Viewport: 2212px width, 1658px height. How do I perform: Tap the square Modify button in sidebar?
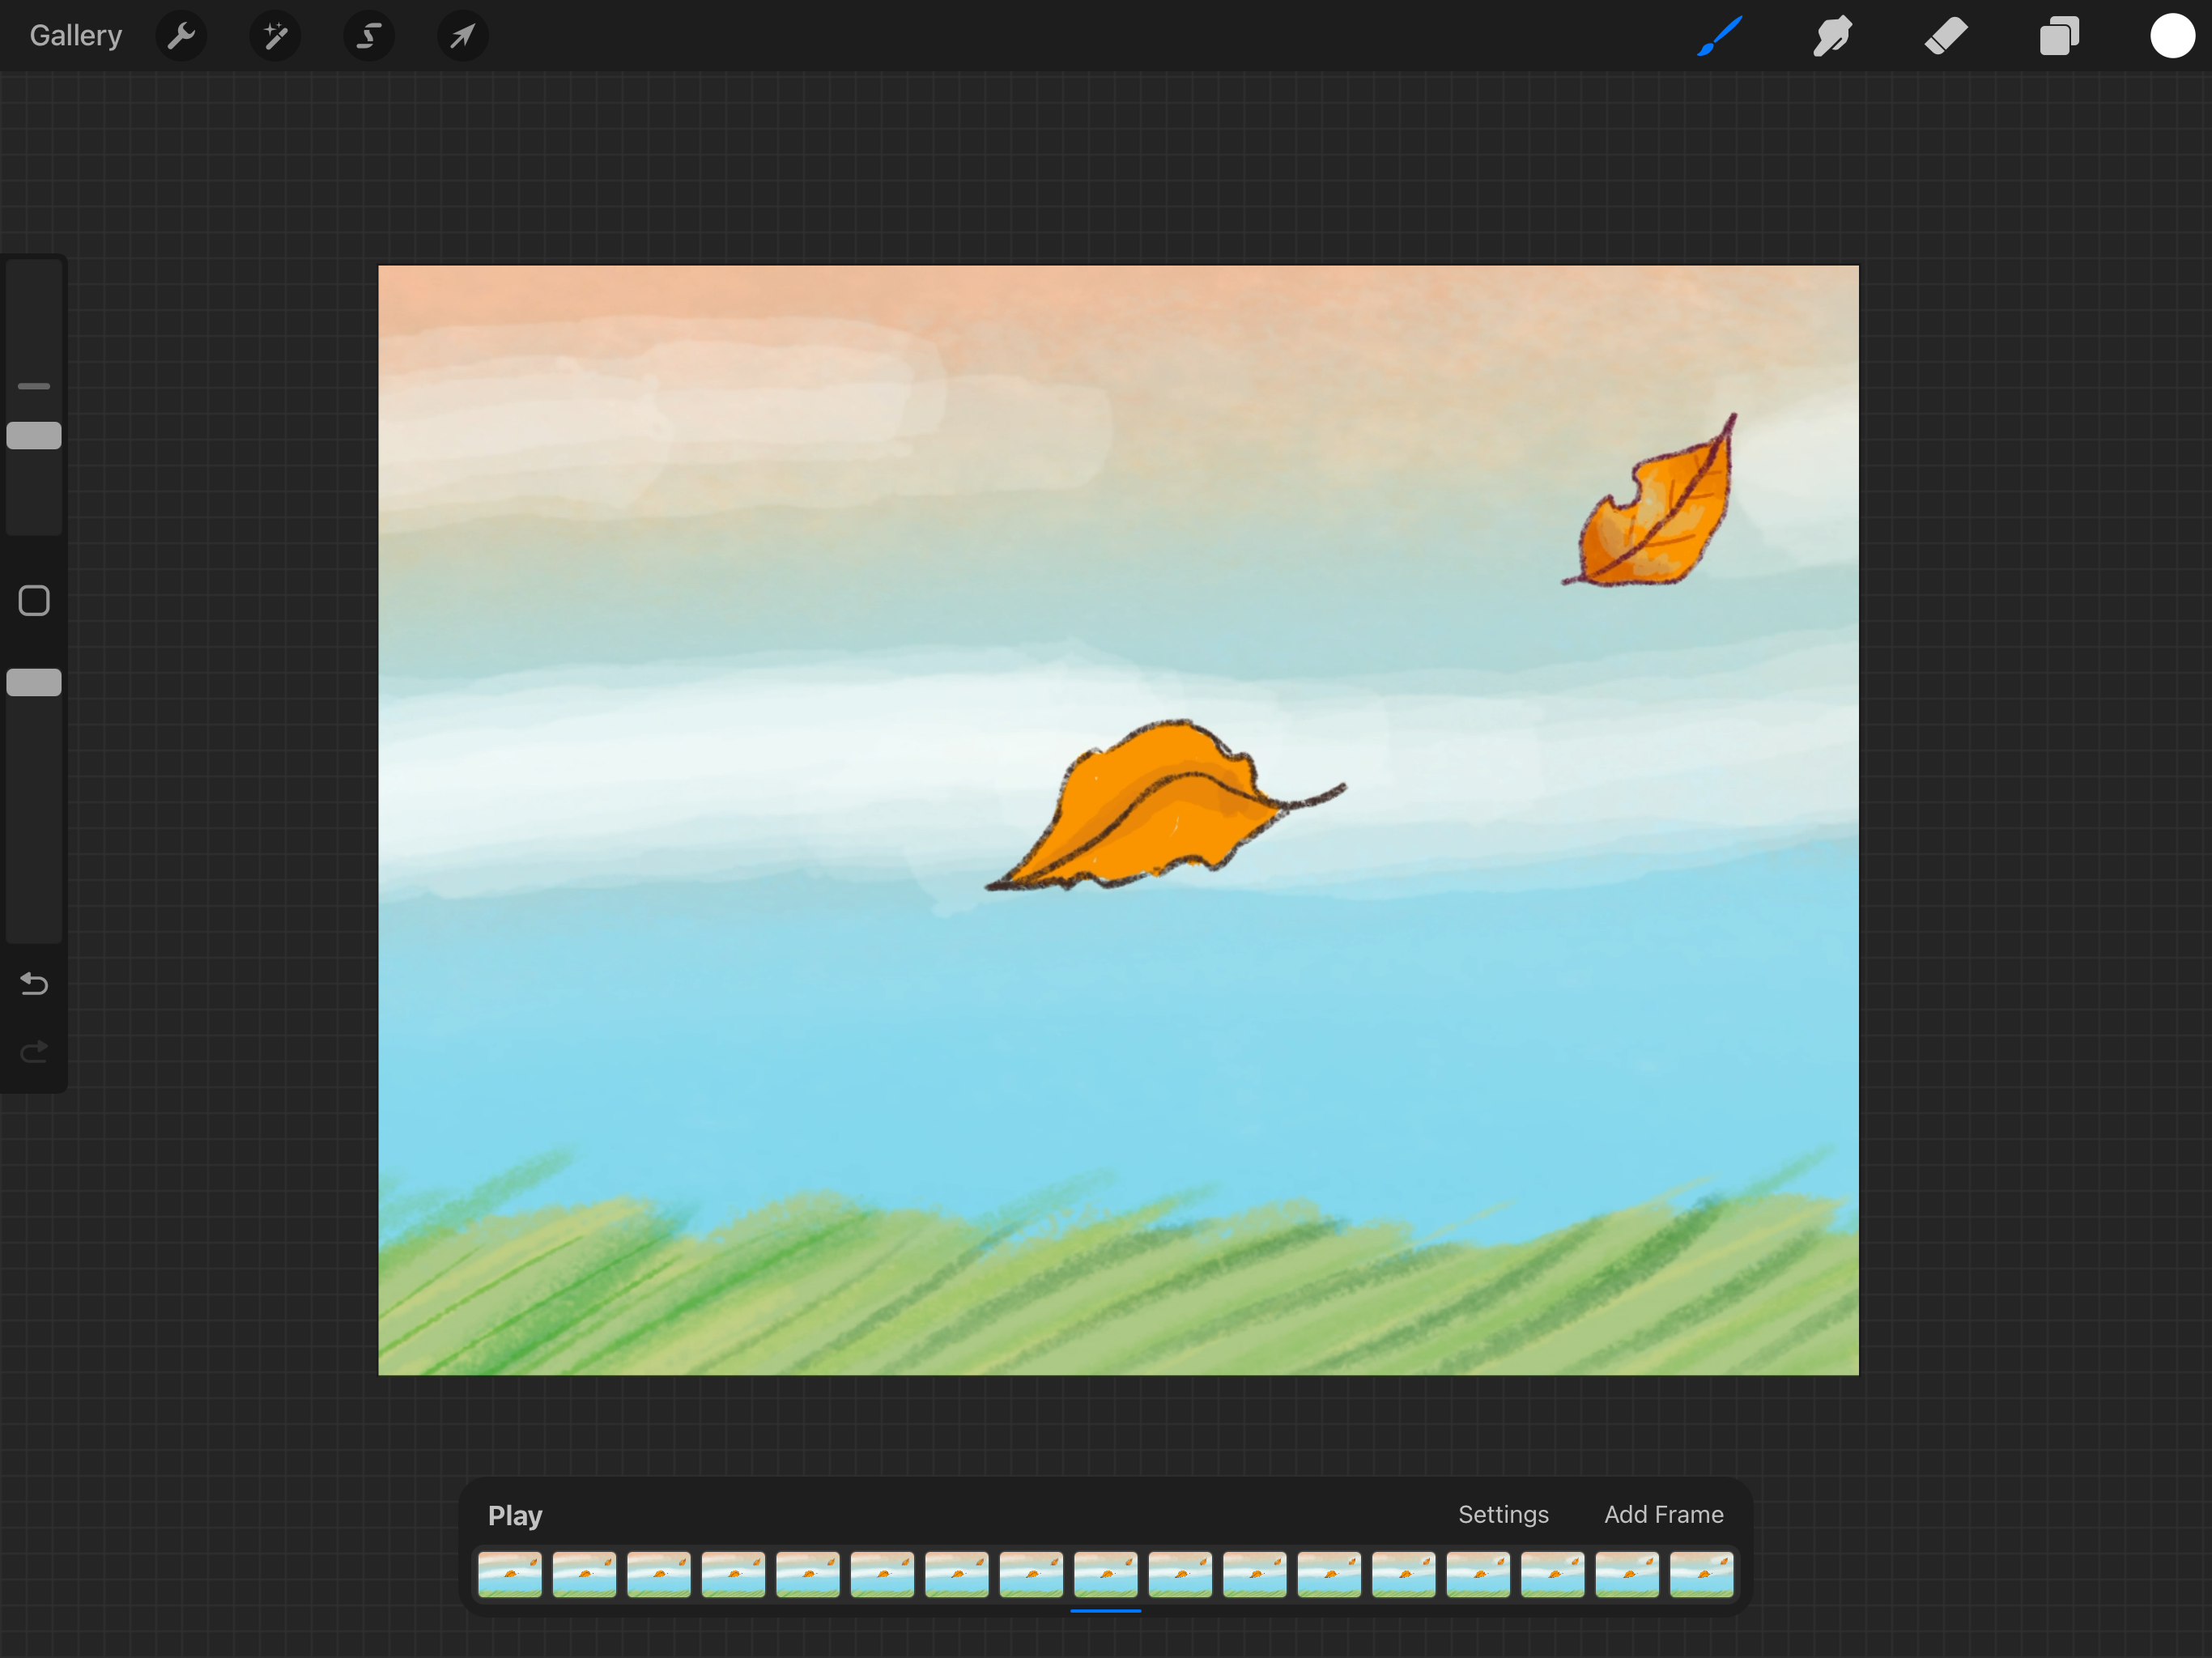coord(34,601)
